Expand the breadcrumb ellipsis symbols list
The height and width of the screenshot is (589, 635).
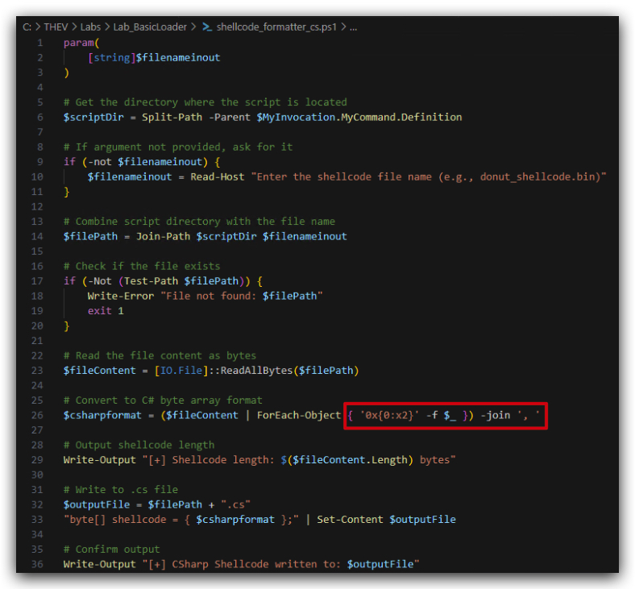[354, 27]
